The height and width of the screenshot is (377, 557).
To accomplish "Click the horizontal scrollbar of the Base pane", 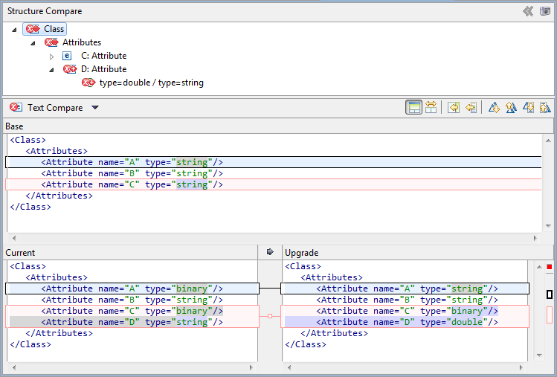I will [272, 237].
